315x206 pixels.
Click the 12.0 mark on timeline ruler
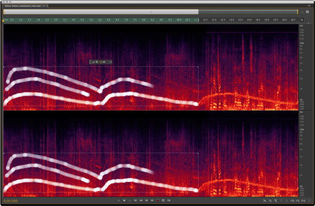click(214, 20)
